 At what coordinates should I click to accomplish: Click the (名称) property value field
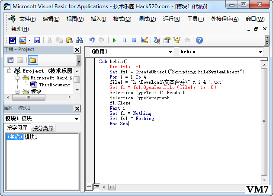pos(51,137)
